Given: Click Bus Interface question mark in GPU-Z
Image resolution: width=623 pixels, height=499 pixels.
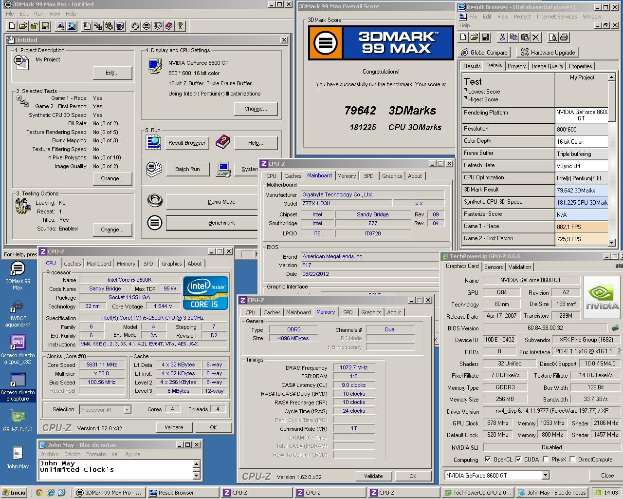Looking at the screenshot, I should tap(619, 351).
